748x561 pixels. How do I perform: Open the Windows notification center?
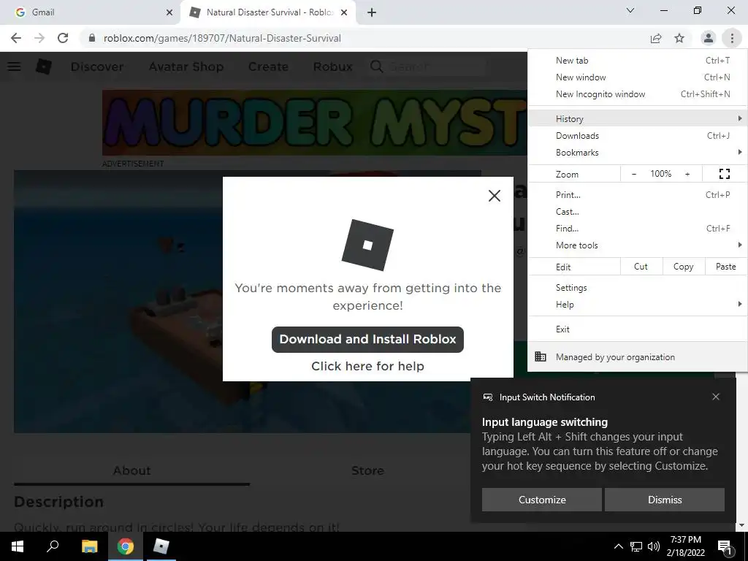tap(724, 547)
